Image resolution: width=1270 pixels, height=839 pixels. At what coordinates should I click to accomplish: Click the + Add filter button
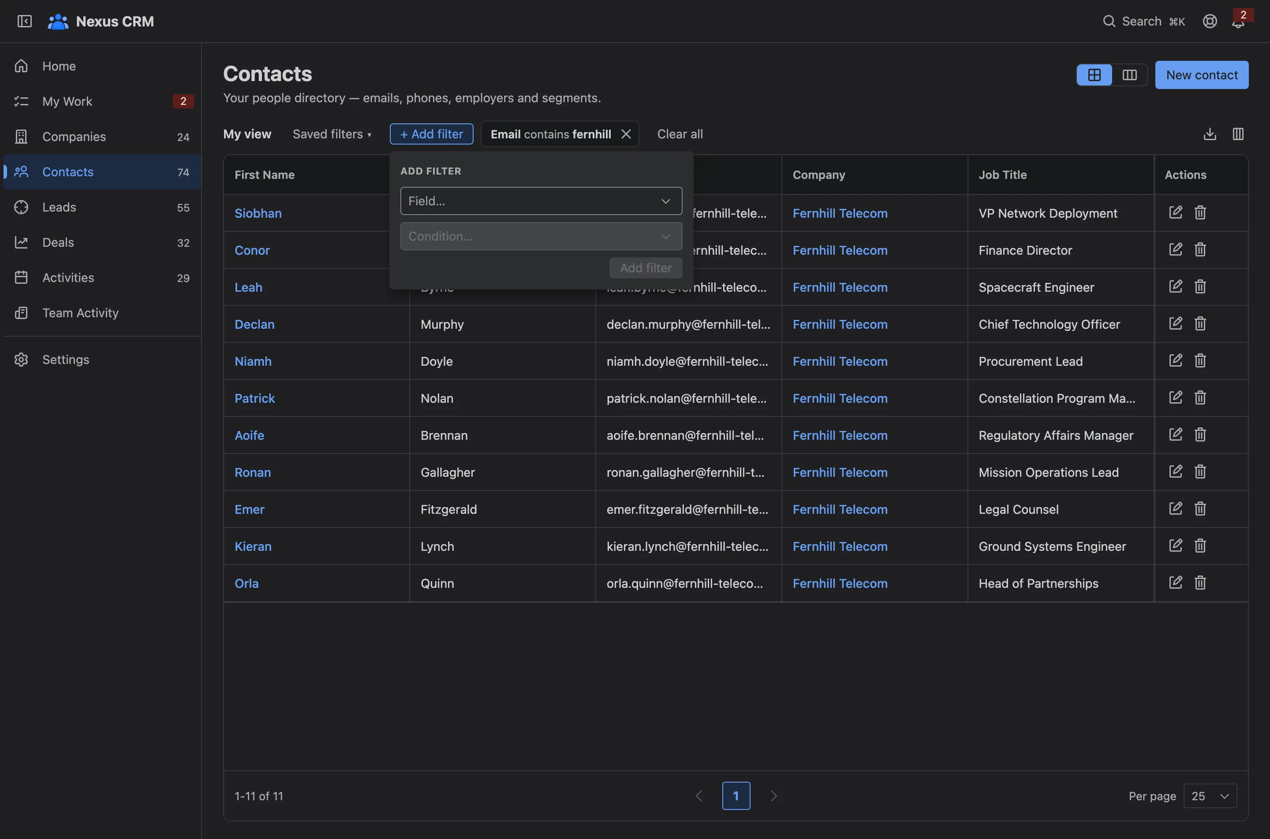[x=431, y=134]
